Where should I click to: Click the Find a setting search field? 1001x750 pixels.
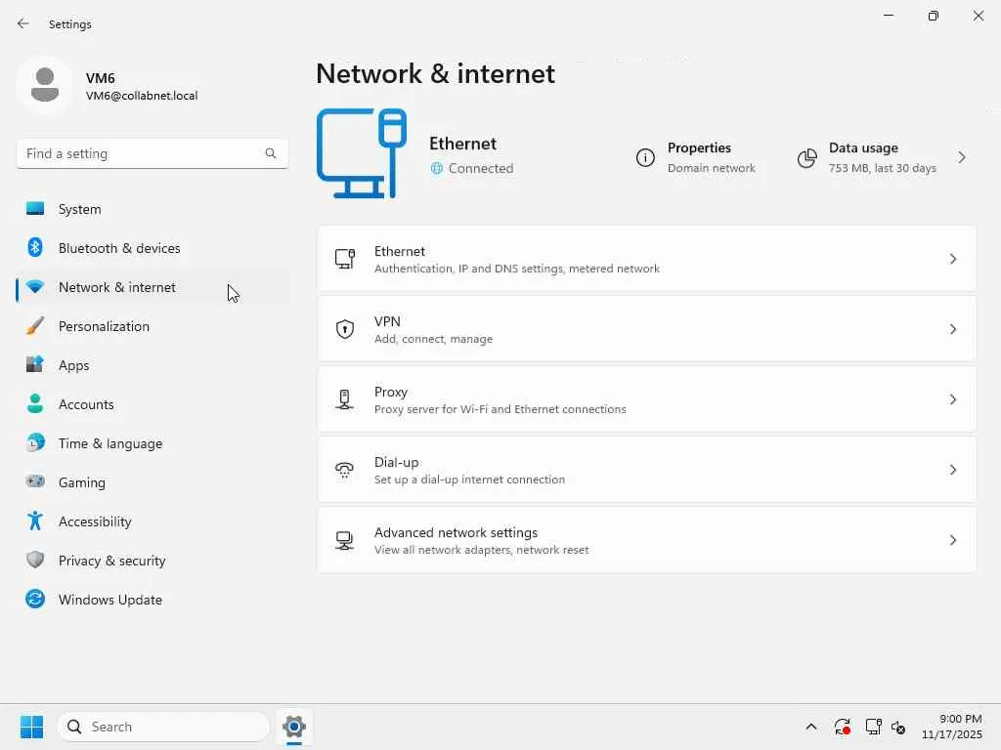point(142,153)
